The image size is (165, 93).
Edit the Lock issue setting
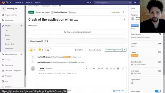point(159,71)
